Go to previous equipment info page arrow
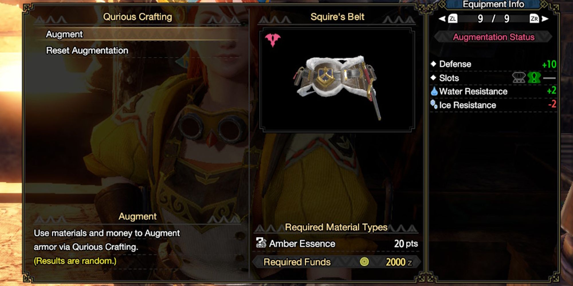Image resolution: width=573 pixels, height=286 pixels. click(442, 19)
